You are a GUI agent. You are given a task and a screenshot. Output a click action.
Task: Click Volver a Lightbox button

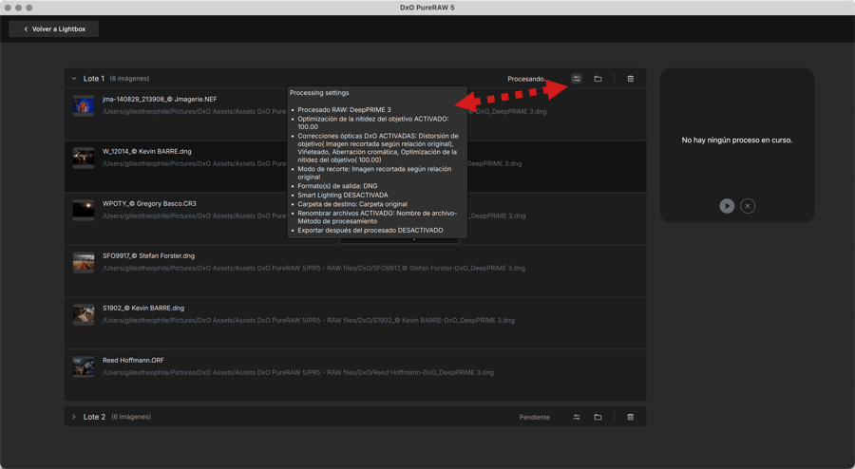coord(54,29)
